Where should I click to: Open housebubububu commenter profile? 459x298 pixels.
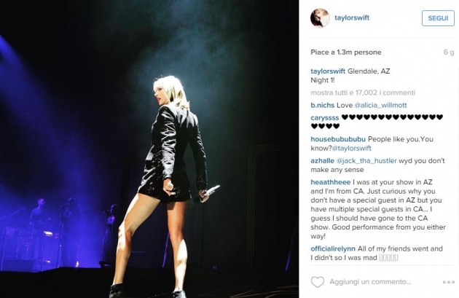tap(338, 139)
